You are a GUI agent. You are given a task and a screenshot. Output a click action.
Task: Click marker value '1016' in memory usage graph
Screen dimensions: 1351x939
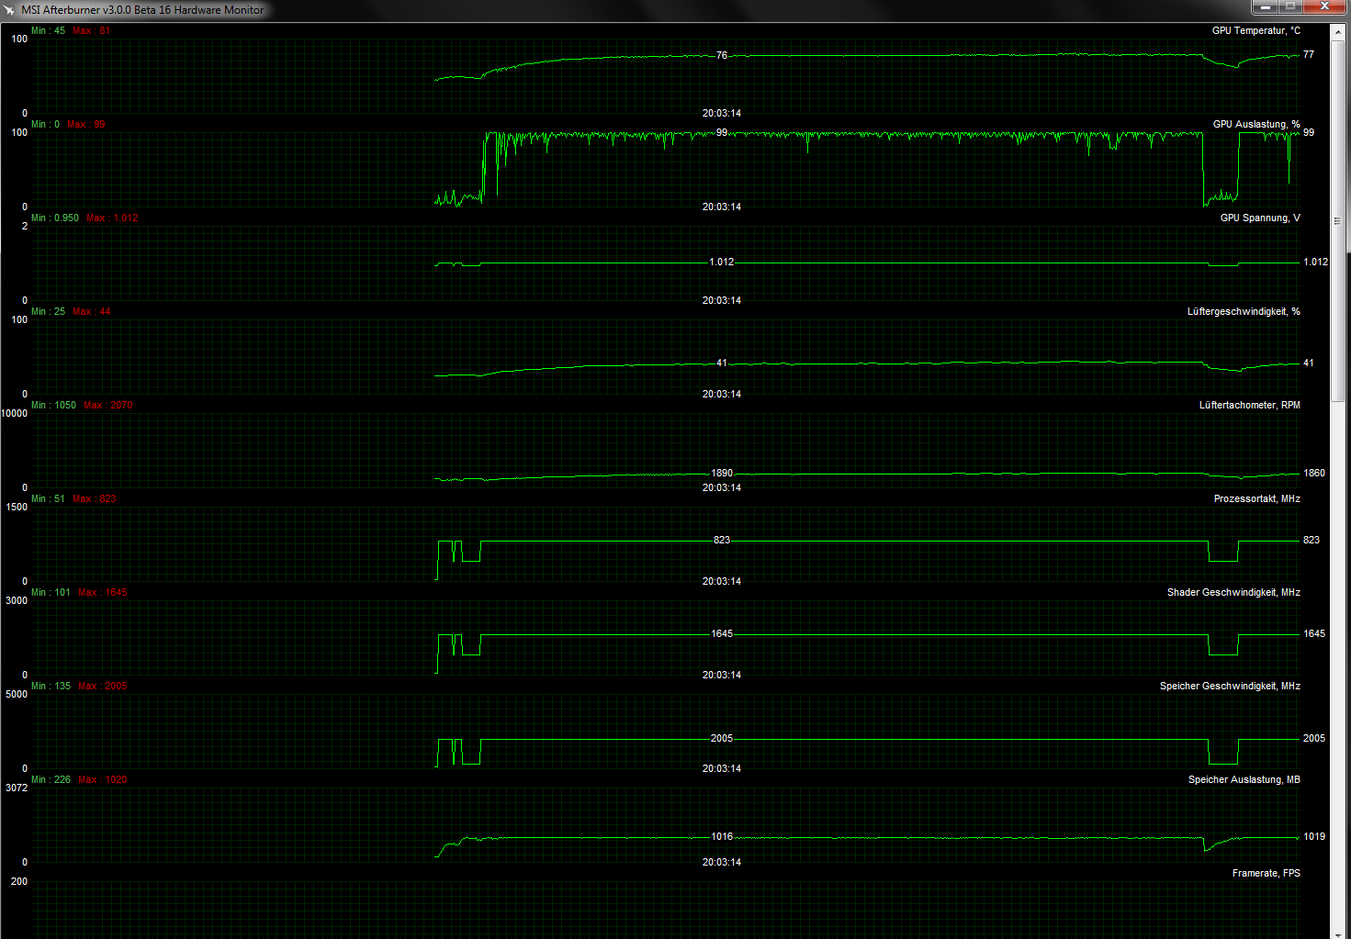click(x=722, y=836)
